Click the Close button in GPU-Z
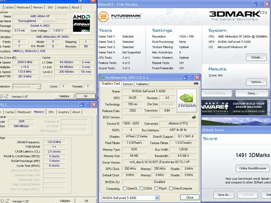The width and height of the screenshot is (271, 203). tap(190, 197)
